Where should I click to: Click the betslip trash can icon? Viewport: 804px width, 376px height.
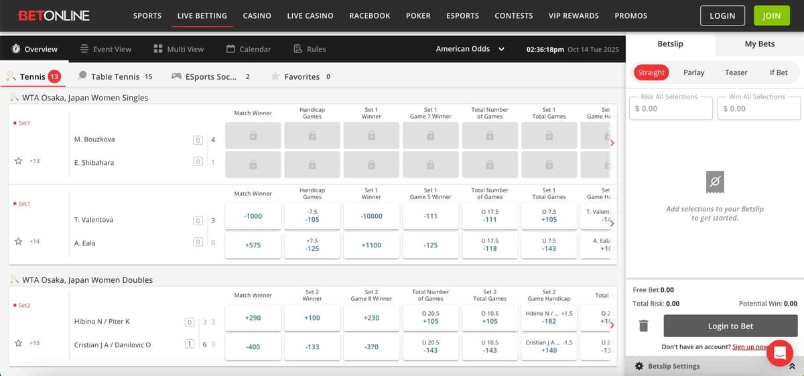tap(643, 326)
